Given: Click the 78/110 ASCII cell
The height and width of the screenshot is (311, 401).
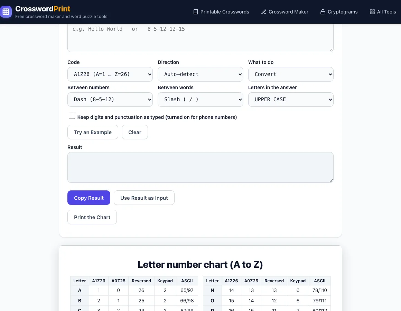Looking at the screenshot, I should click(x=320, y=291).
